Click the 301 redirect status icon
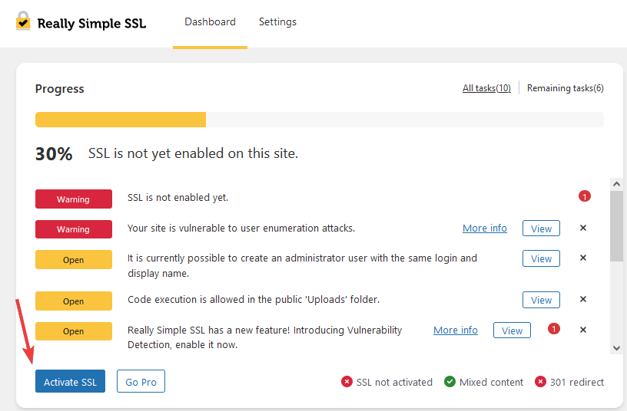The width and height of the screenshot is (627, 411). click(x=540, y=382)
